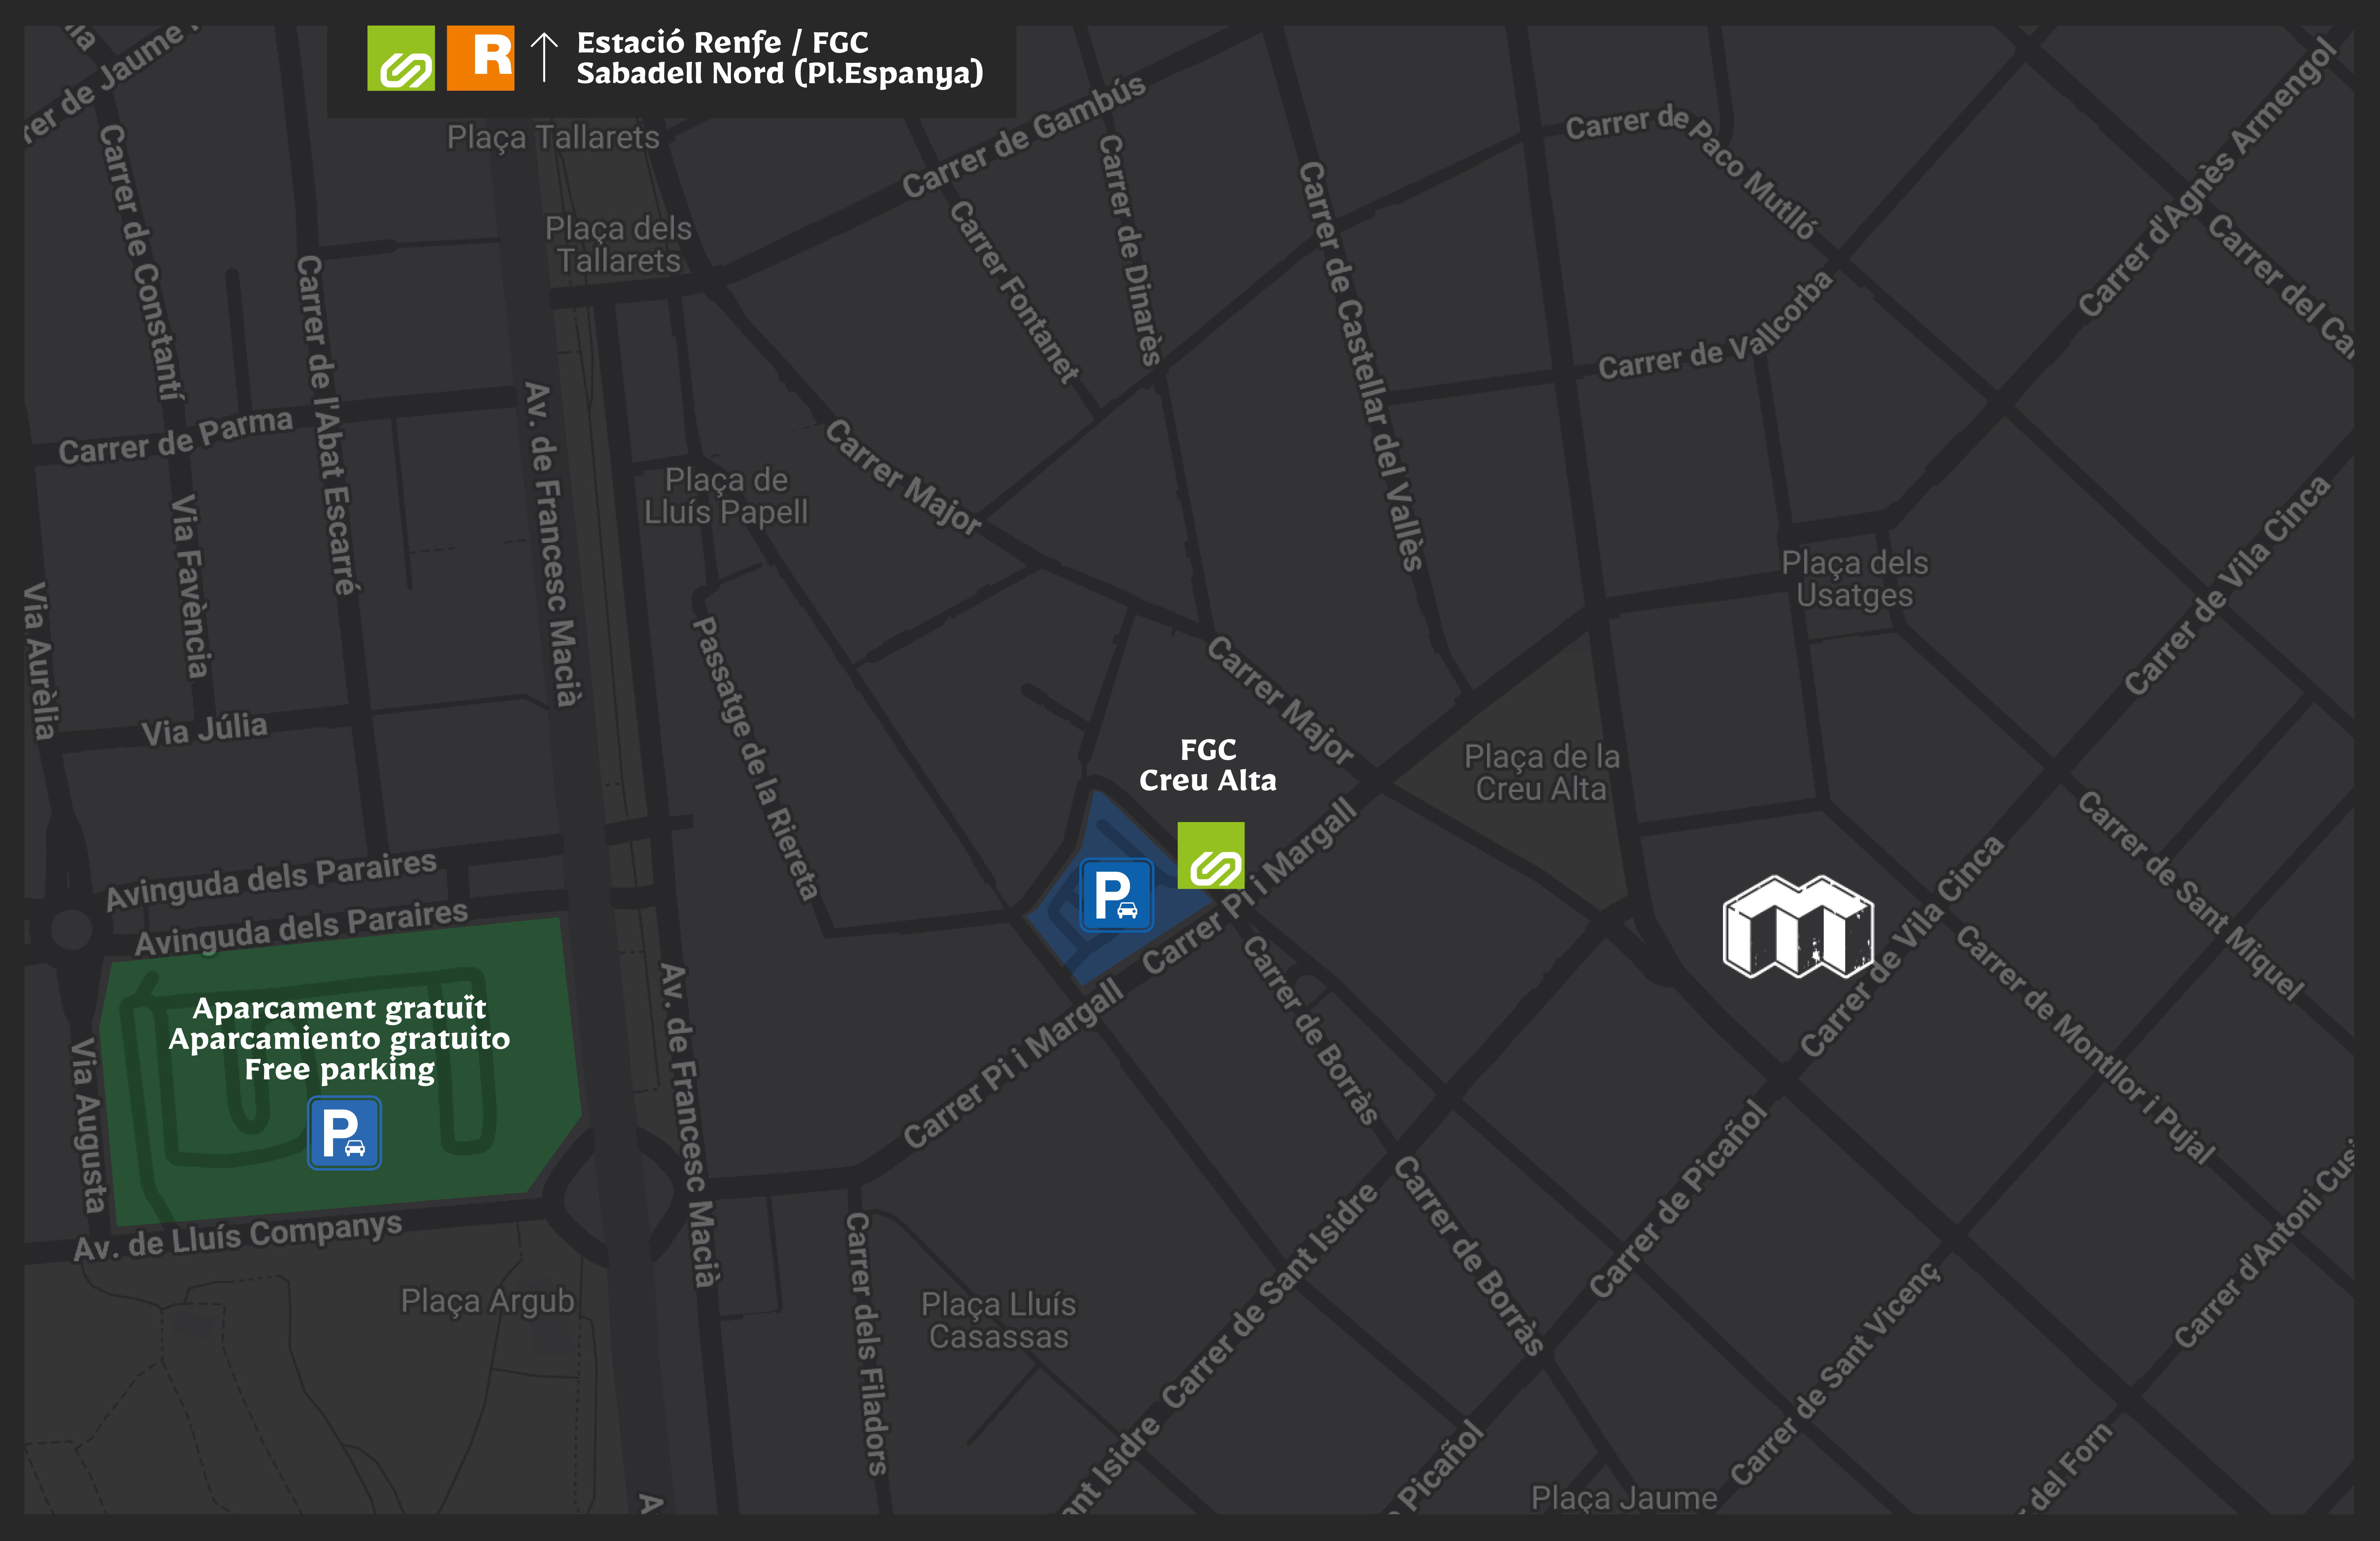Click the 'Free parking' text

coord(340,1070)
